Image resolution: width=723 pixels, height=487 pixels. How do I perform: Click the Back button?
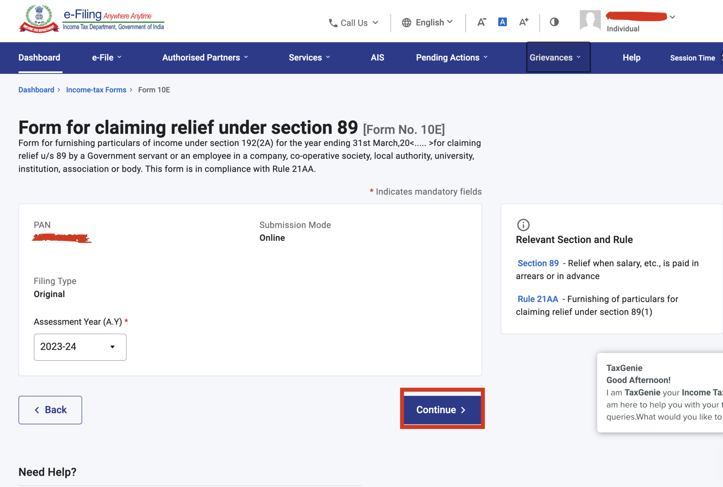pyautogui.click(x=50, y=409)
